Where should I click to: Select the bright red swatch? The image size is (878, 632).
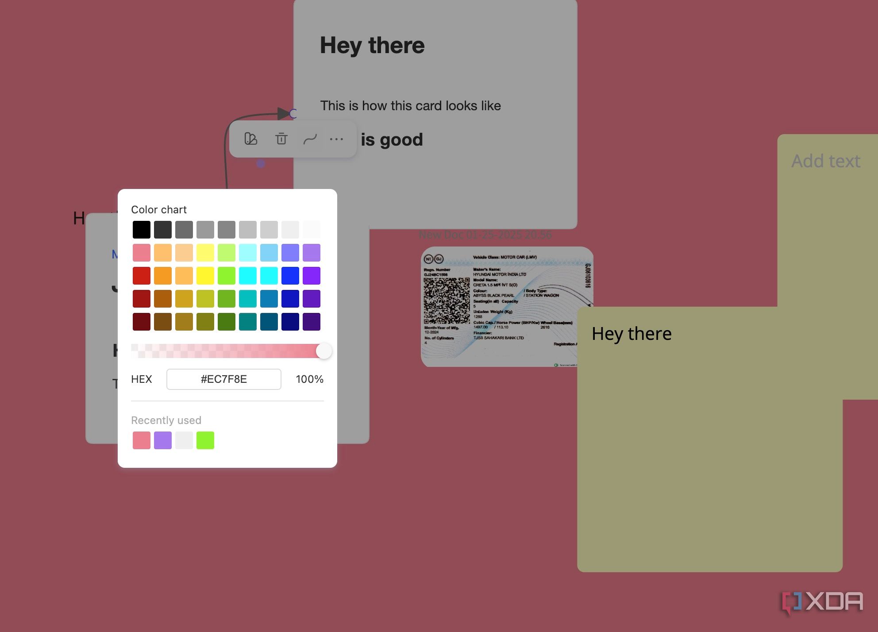(142, 276)
